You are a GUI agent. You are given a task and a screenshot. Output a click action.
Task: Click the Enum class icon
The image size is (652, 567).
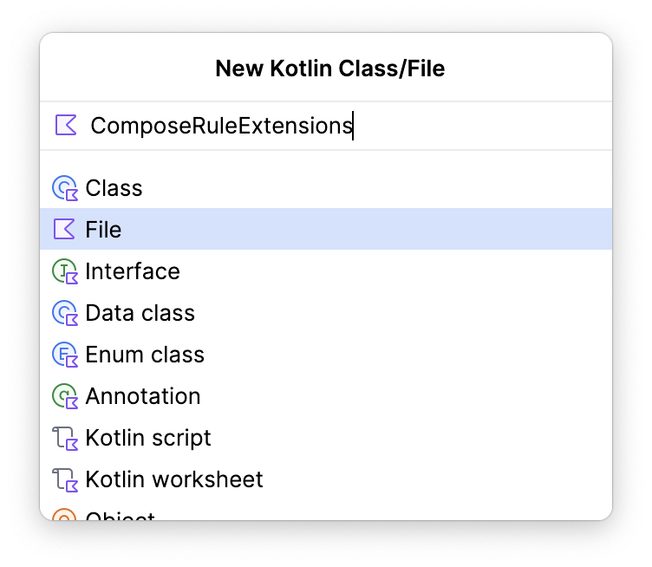coord(65,355)
